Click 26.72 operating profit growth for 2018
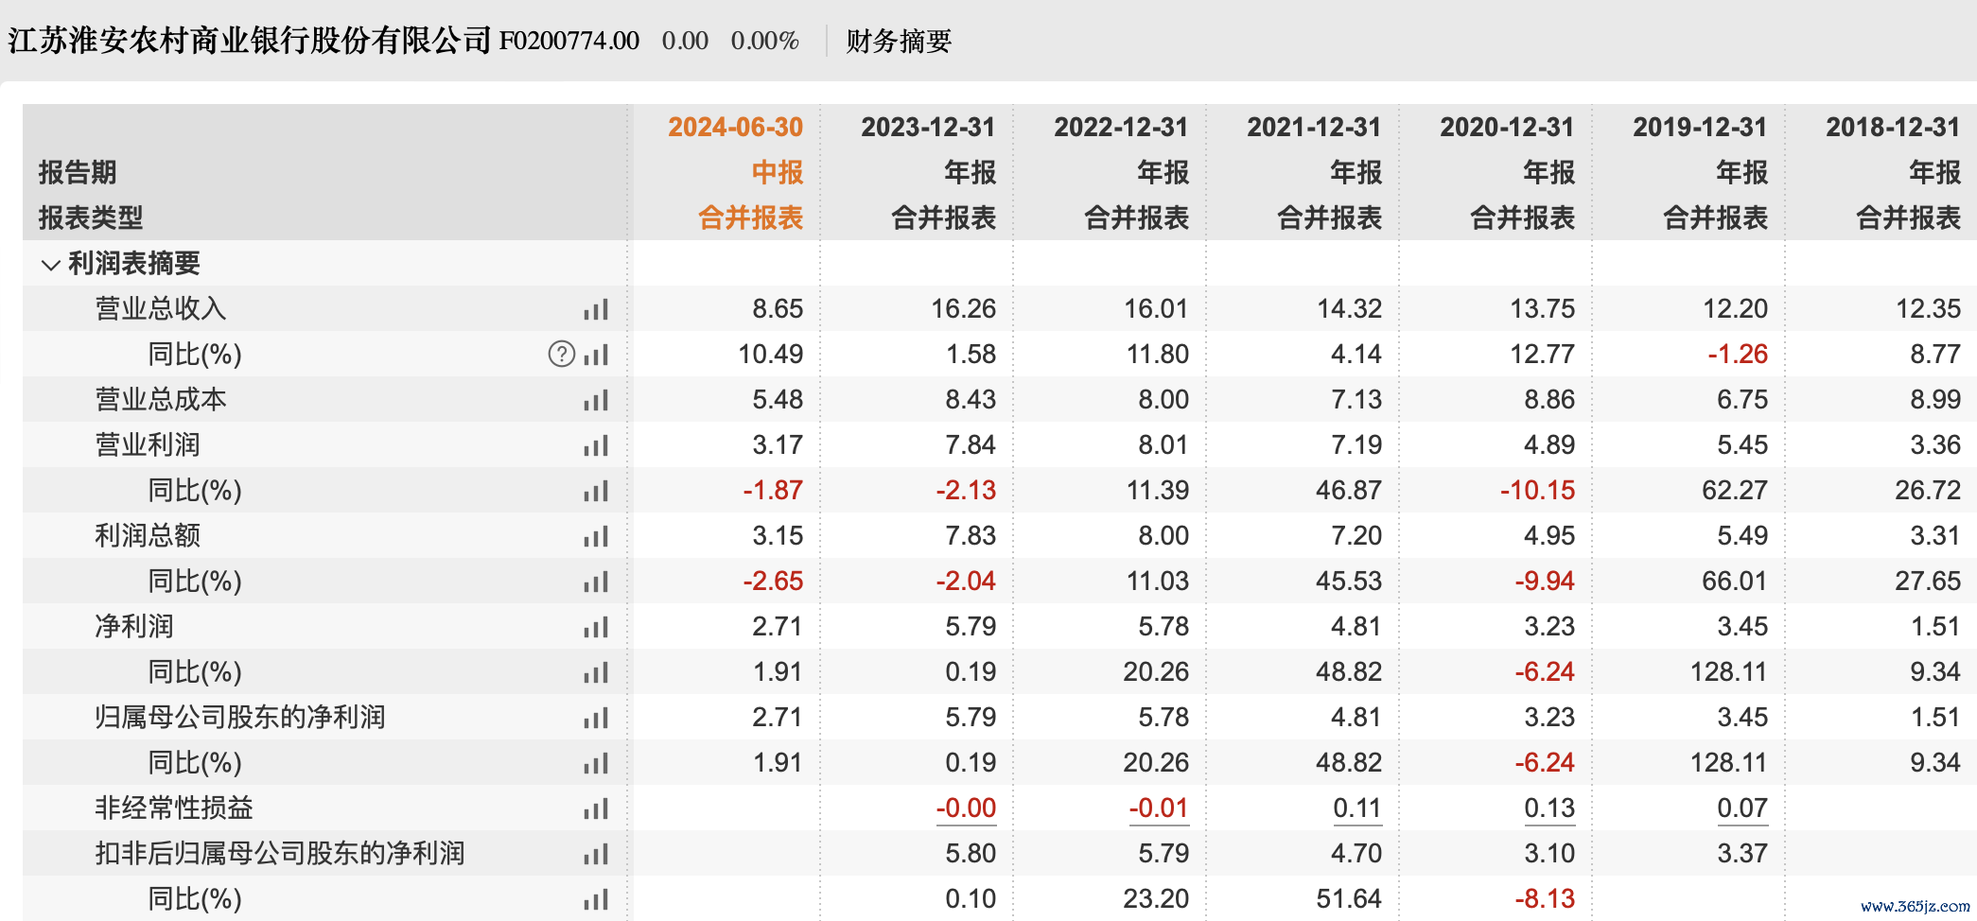 coord(1928,491)
